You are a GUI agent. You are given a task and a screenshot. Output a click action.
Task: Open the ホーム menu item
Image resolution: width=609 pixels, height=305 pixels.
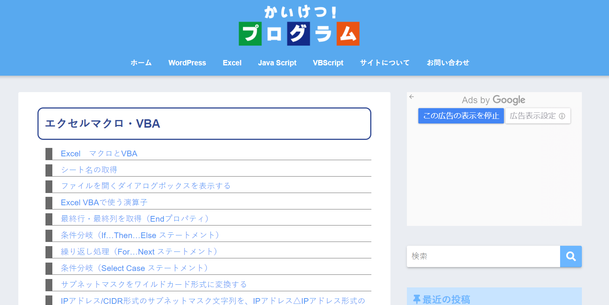coord(141,63)
